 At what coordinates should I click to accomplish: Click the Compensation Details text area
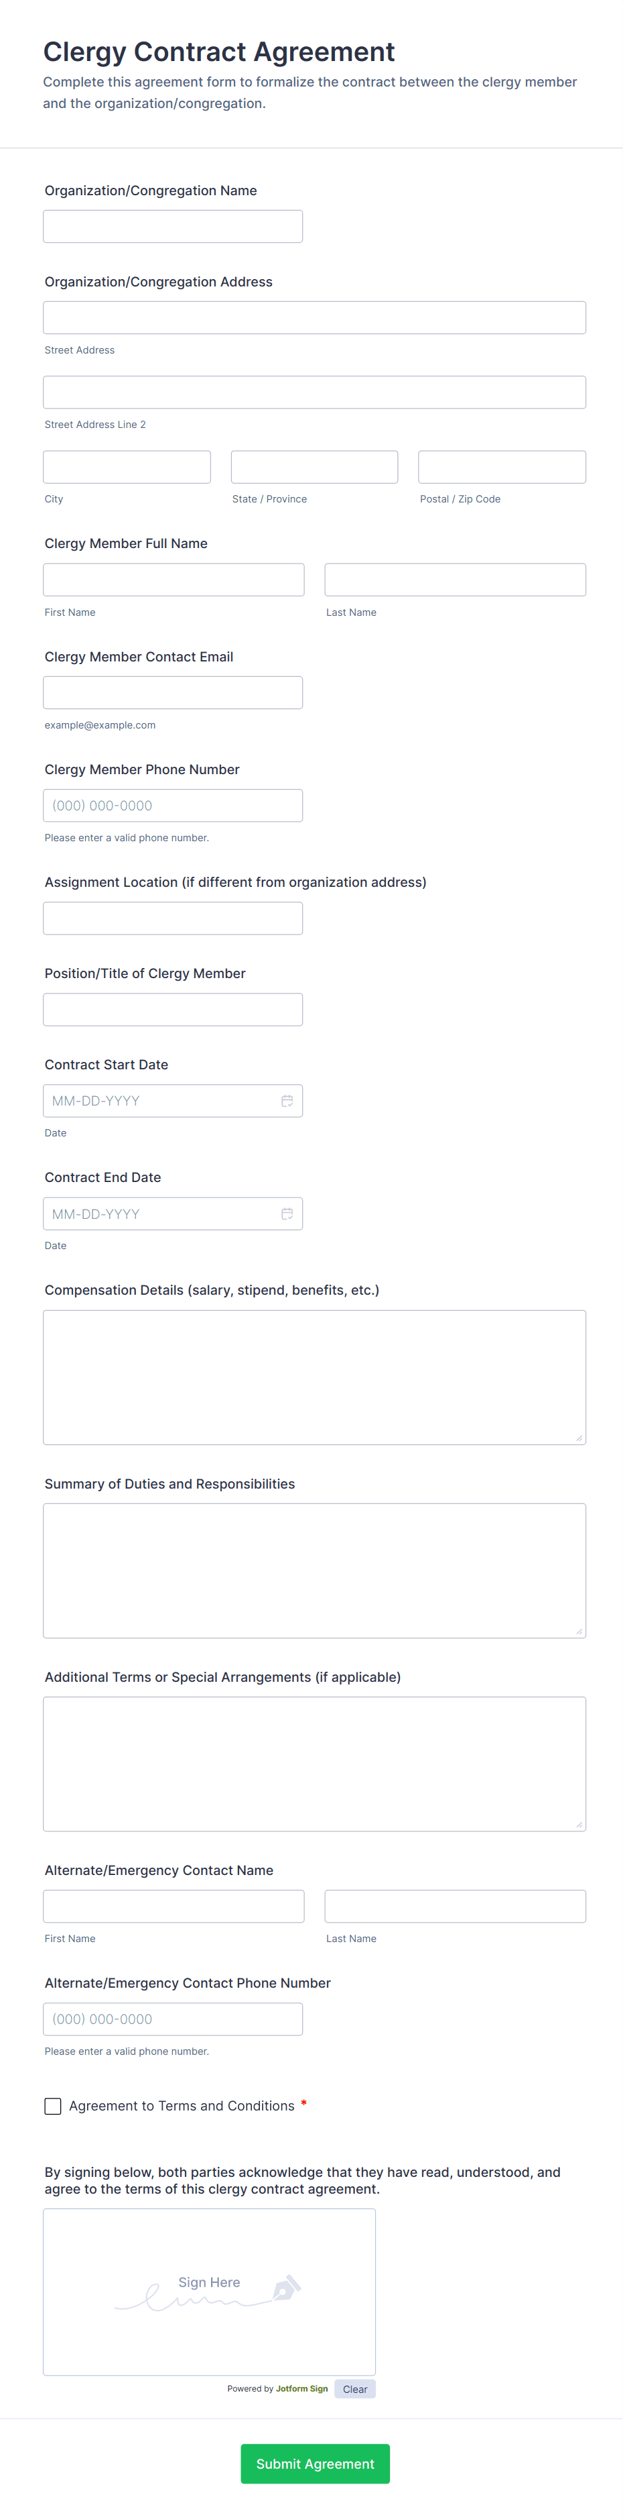(314, 1377)
